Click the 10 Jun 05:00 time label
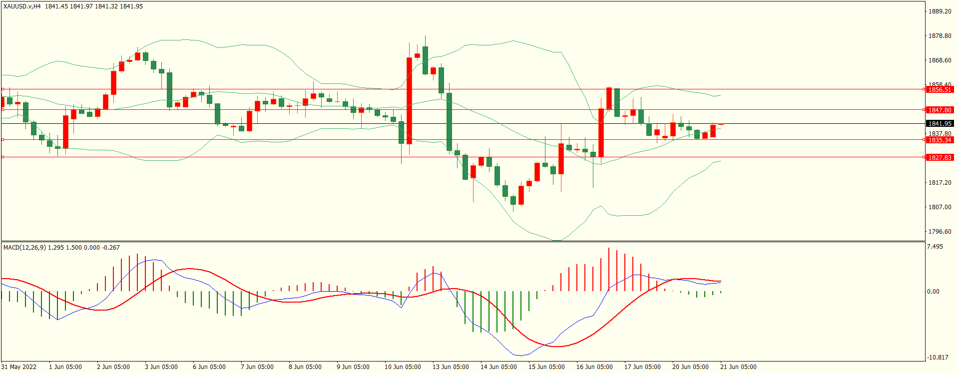The height and width of the screenshot is (373, 957). tap(403, 367)
